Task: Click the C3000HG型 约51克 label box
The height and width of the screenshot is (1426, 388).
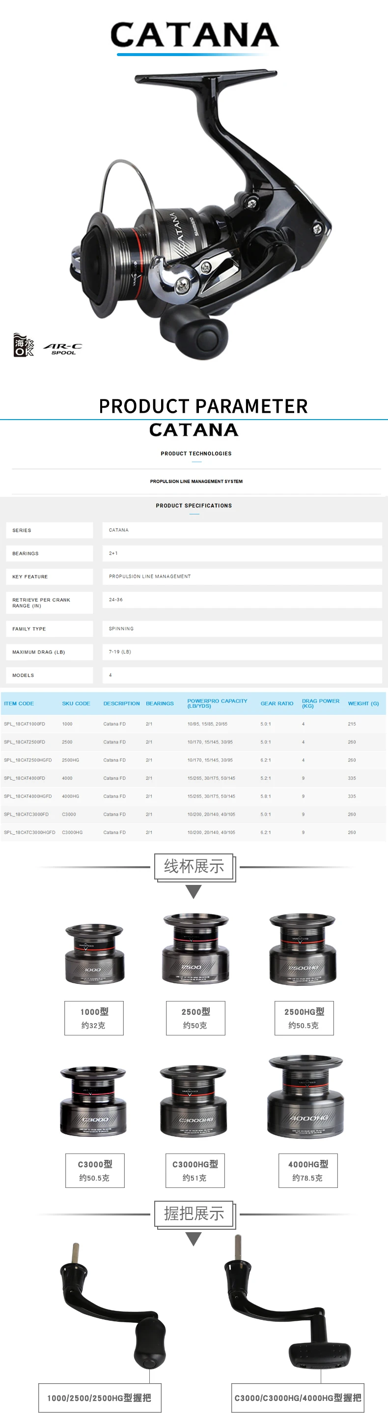Action: point(195,1170)
